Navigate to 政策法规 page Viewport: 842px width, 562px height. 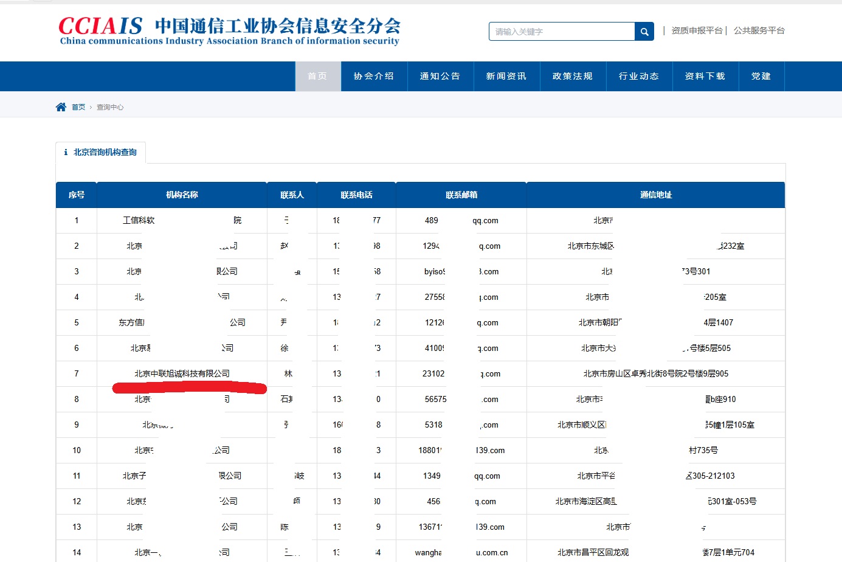[573, 76]
